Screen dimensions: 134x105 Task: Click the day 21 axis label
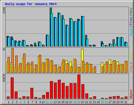click(86, 102)
